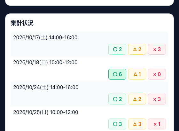Click the 集計状況 heading
Viewport: 179px width, 131px height.
tap(22, 23)
